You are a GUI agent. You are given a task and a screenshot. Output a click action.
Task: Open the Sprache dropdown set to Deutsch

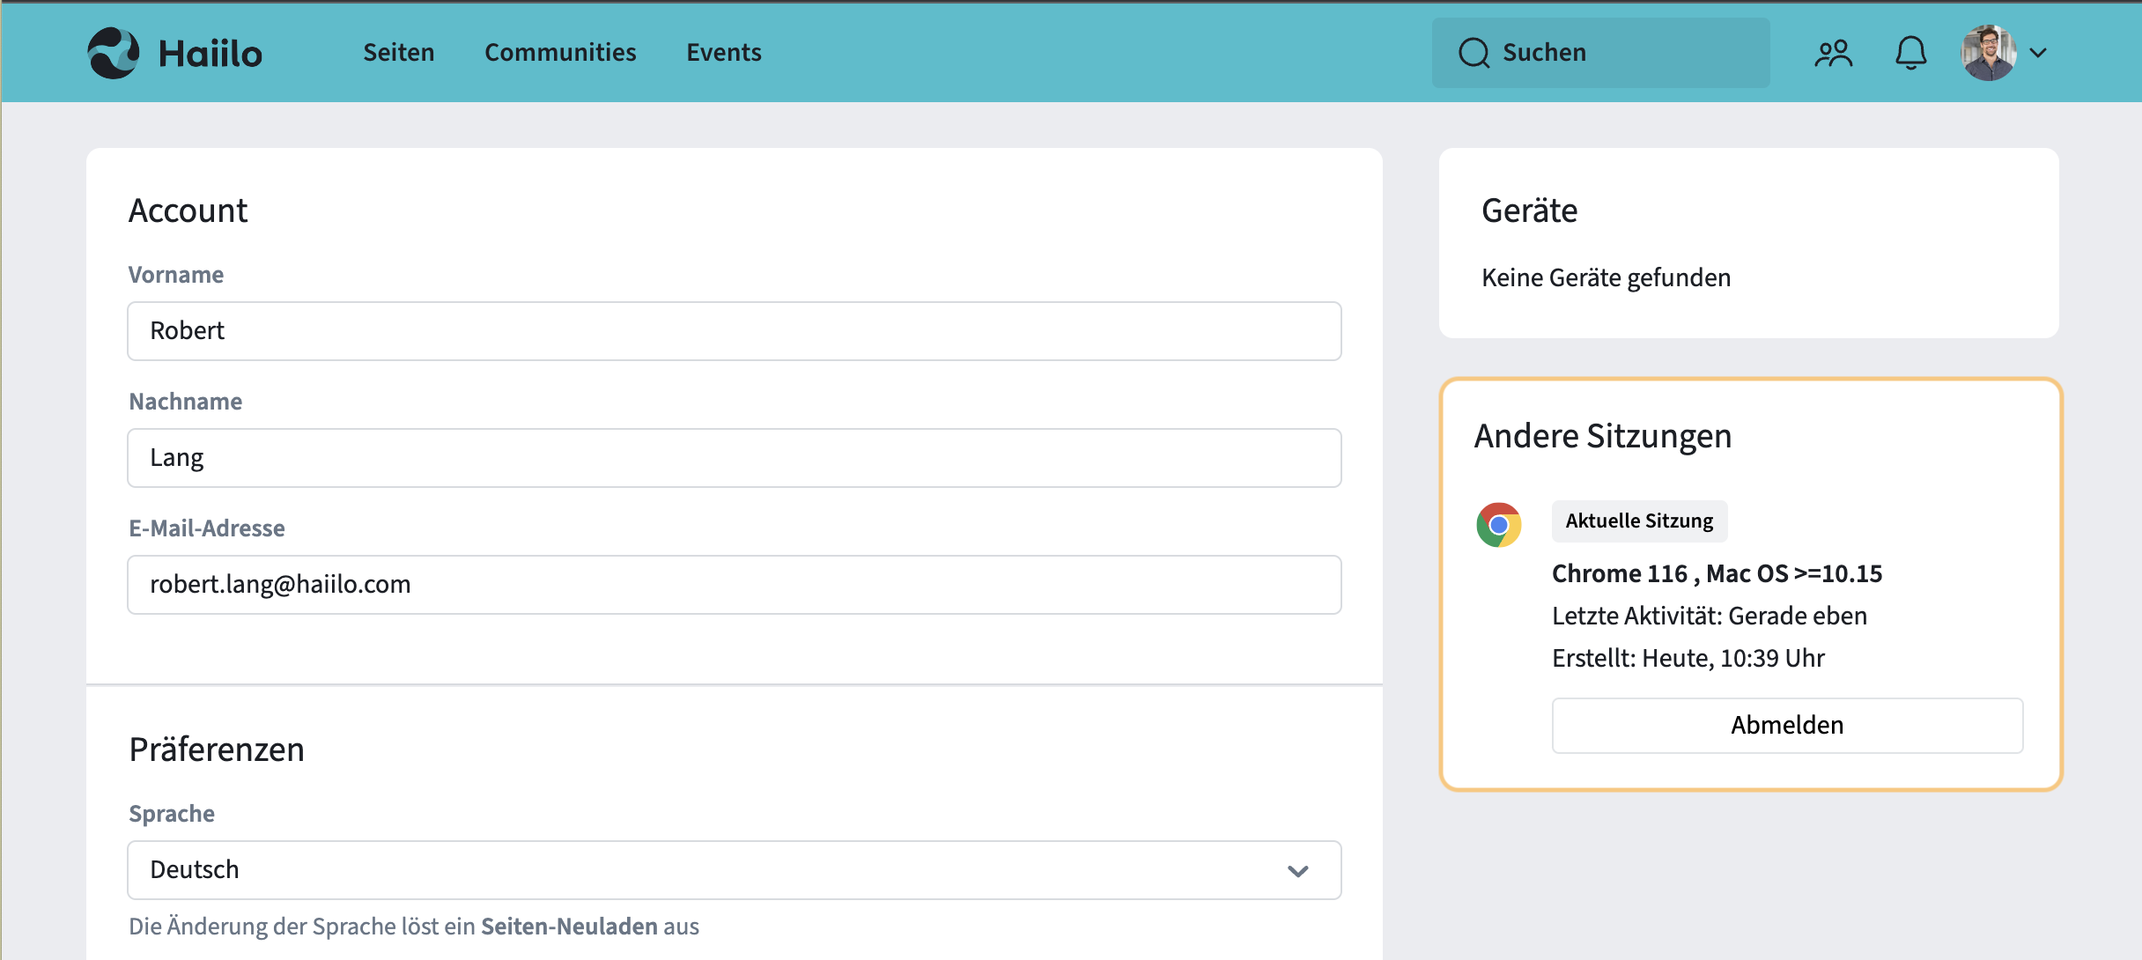[x=735, y=870]
